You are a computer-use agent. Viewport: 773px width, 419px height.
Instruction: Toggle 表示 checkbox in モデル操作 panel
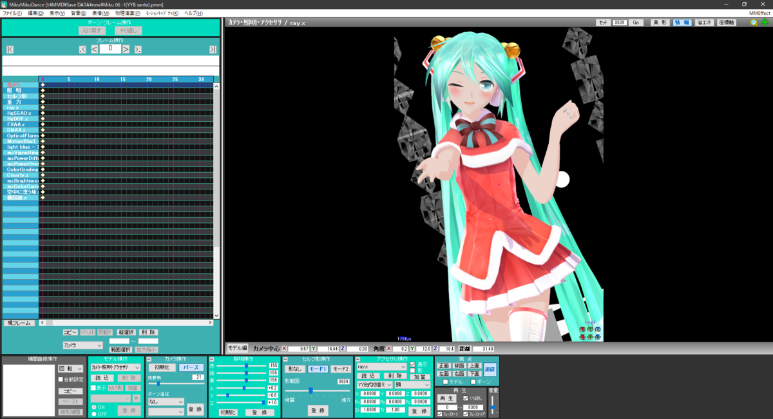93,388
